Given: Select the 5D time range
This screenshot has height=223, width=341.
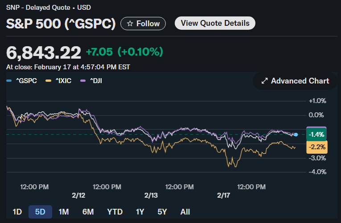Looking at the screenshot, I should pos(40,212).
